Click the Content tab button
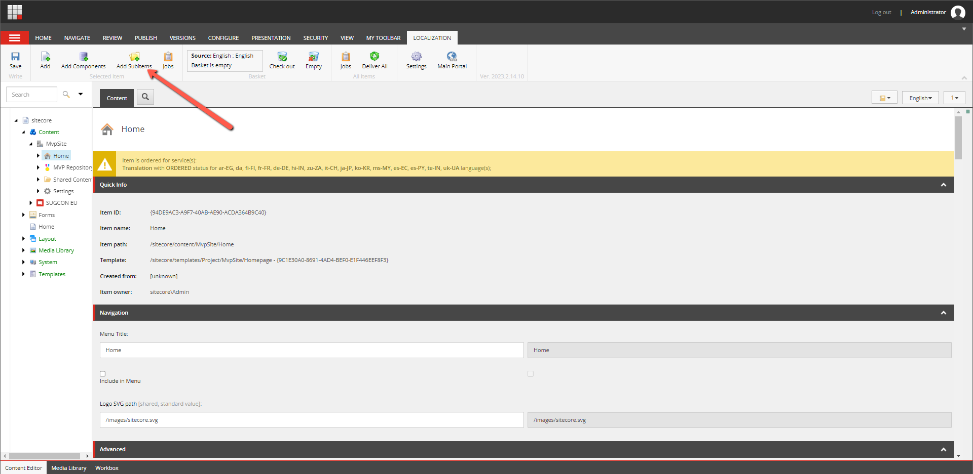This screenshot has width=973, height=474. coord(117,98)
